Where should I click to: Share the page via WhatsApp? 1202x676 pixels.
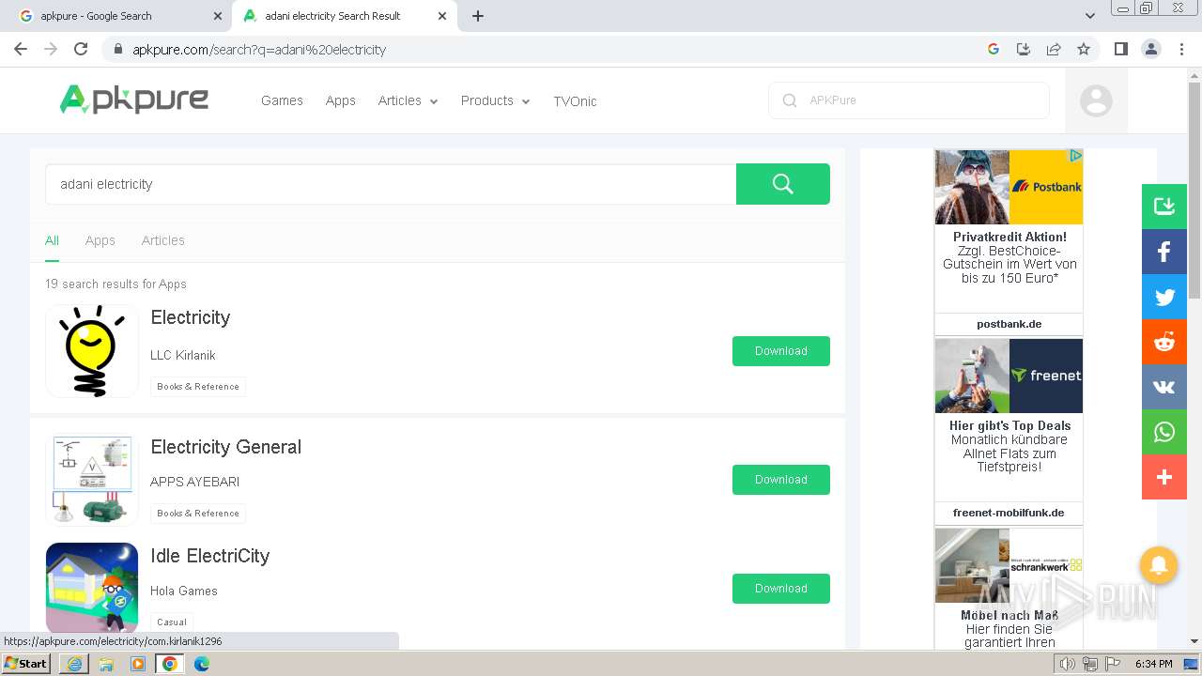(1164, 432)
